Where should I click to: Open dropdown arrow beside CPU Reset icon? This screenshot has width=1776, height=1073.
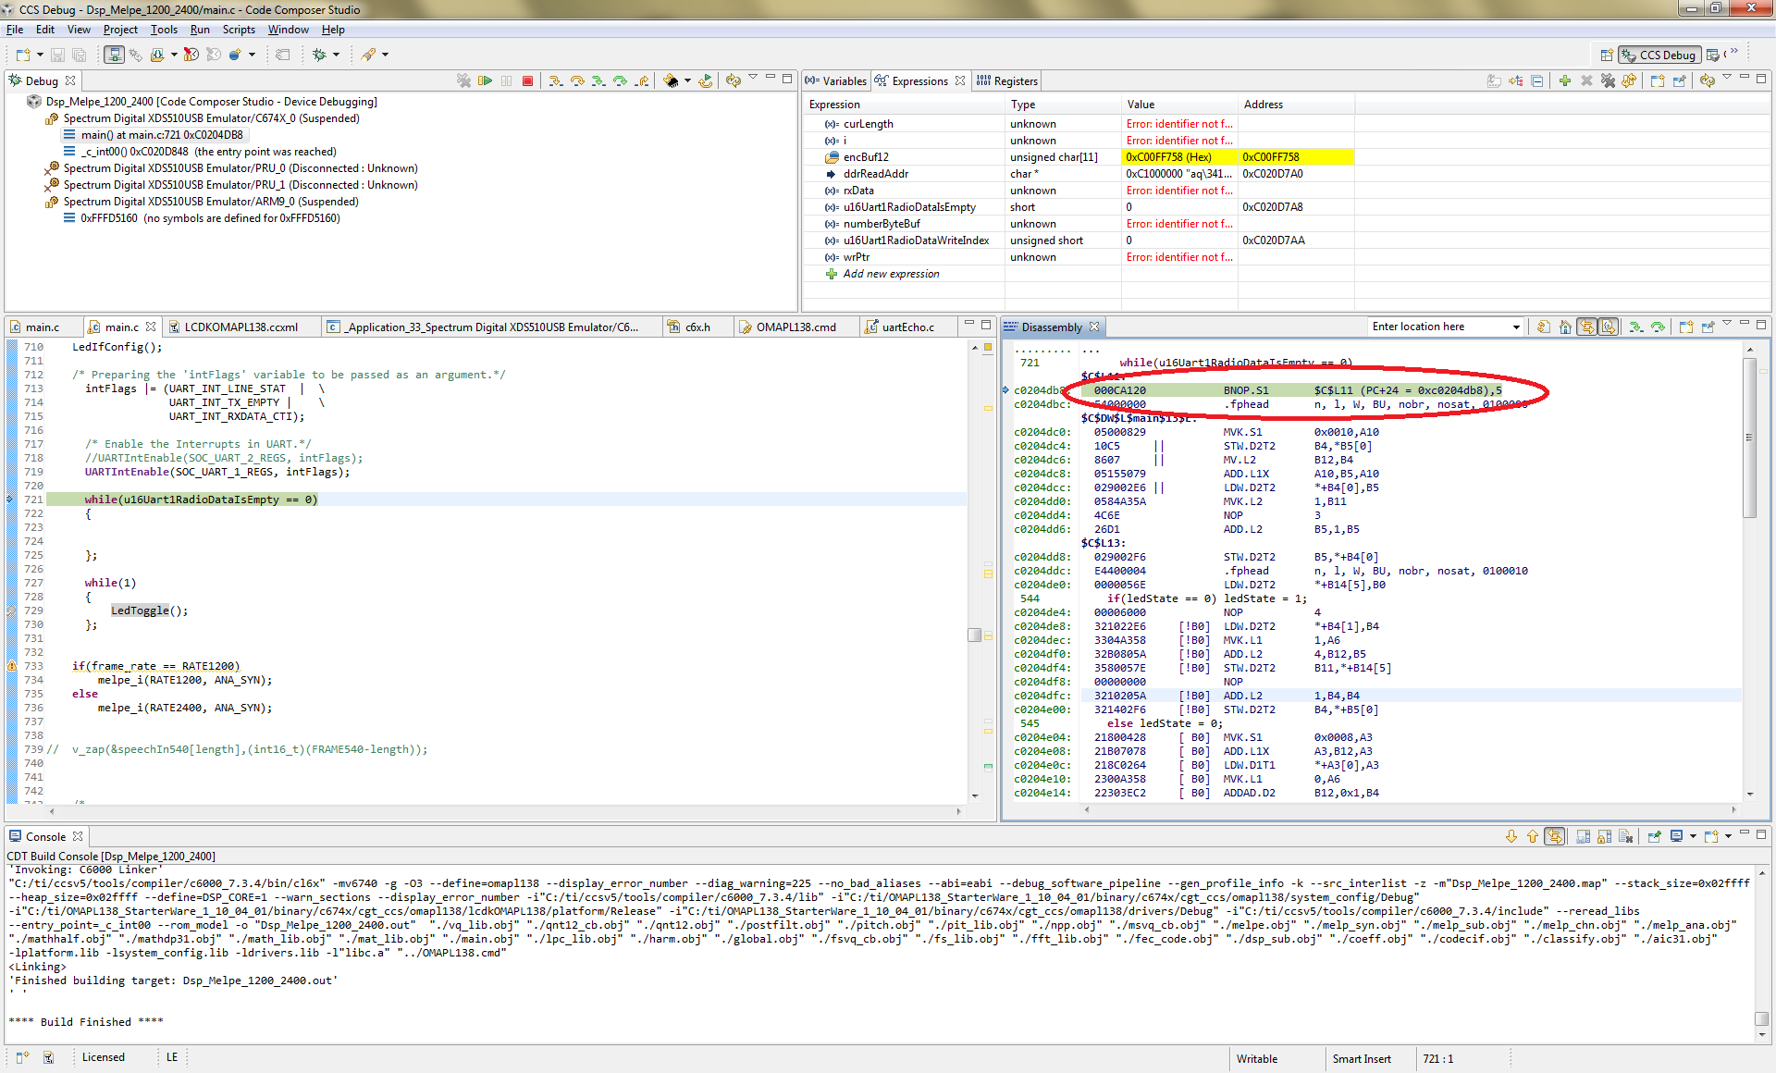point(687,81)
